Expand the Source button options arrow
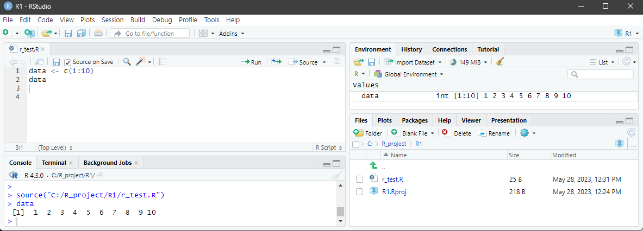643x231 pixels. (x=324, y=62)
